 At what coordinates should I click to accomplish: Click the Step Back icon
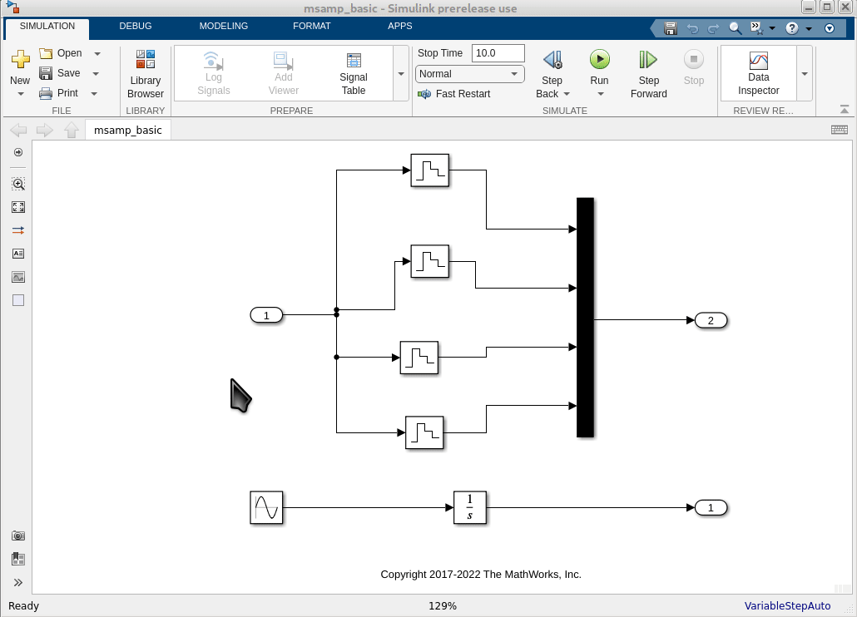click(552, 60)
